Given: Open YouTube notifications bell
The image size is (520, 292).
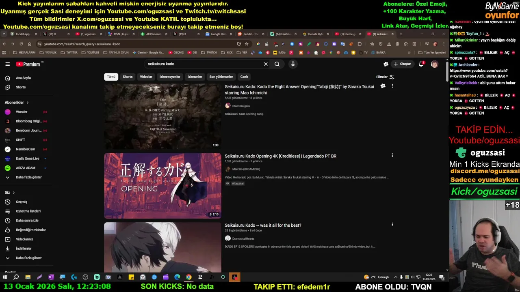Looking at the screenshot, I should (421, 64).
